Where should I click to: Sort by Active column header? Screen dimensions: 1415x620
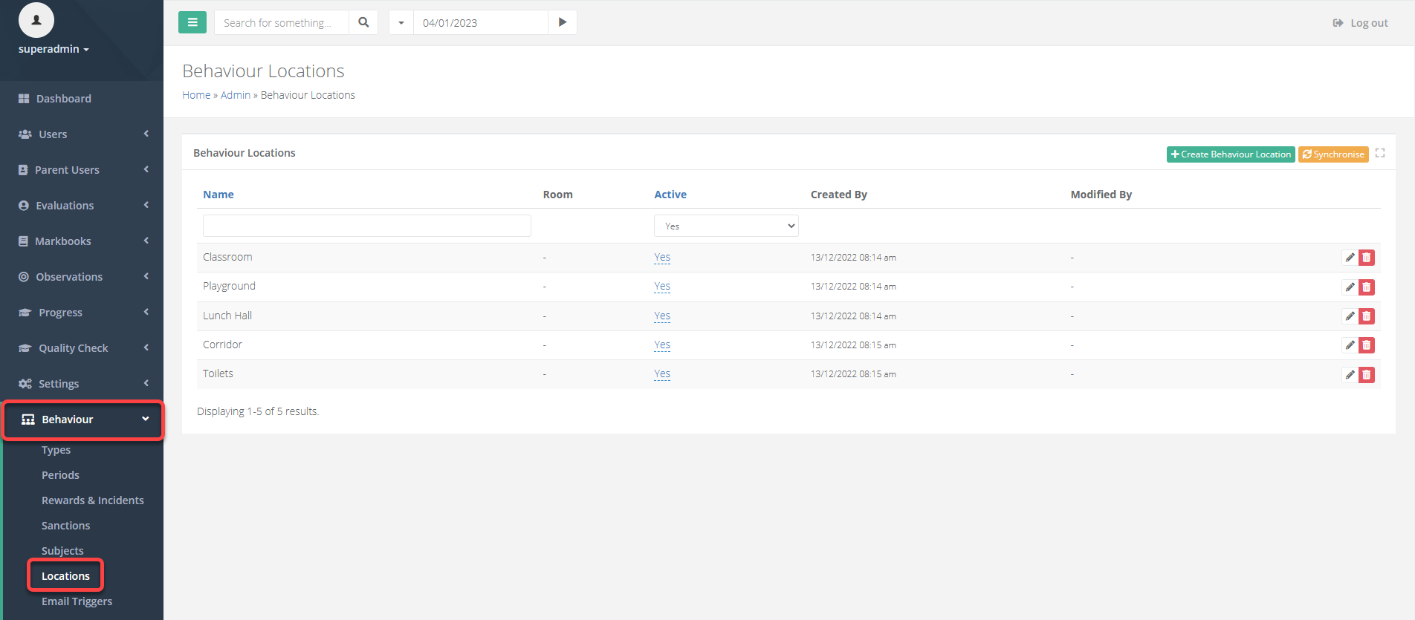coord(670,195)
